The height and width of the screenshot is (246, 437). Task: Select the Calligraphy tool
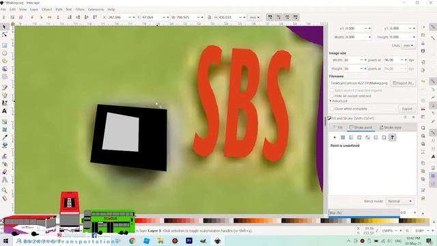click(x=5, y=103)
